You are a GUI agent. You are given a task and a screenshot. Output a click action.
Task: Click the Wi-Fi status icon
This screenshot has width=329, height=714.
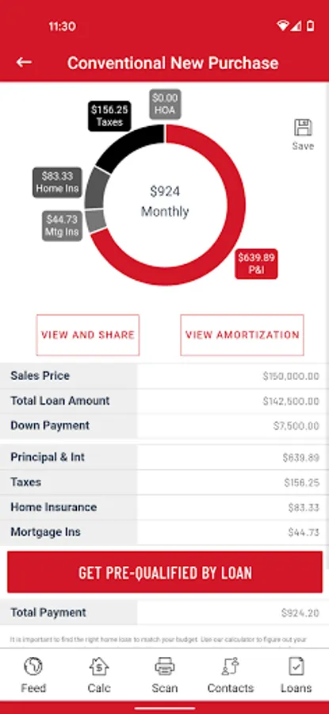[282, 26]
